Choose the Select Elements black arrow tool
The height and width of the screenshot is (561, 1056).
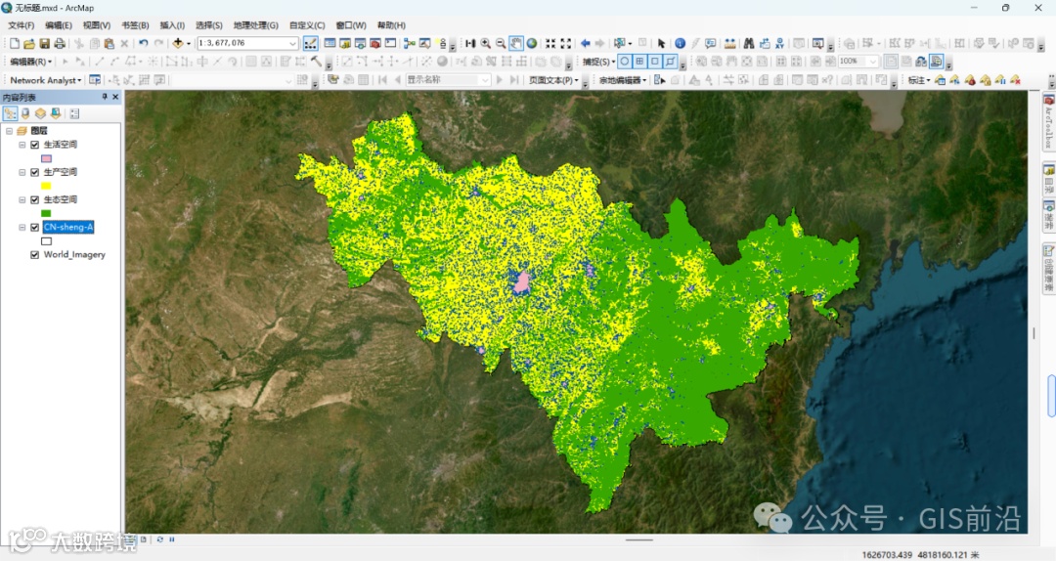click(661, 43)
